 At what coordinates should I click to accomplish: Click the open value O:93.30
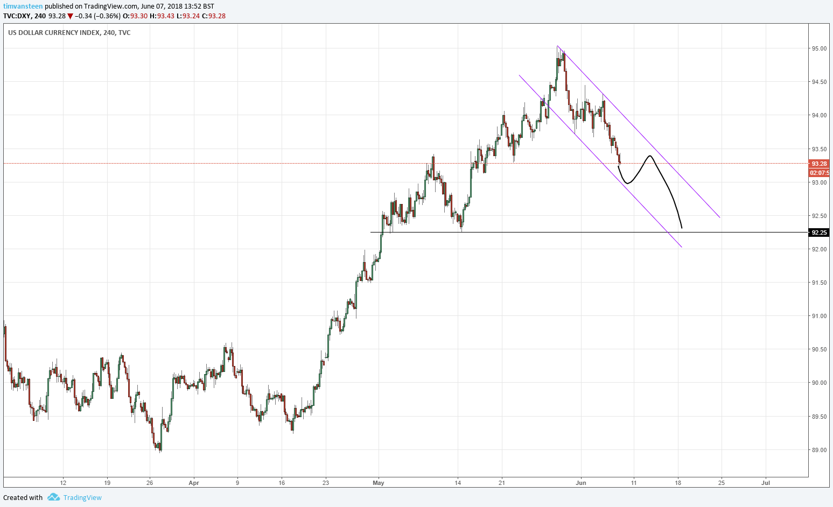135,16
